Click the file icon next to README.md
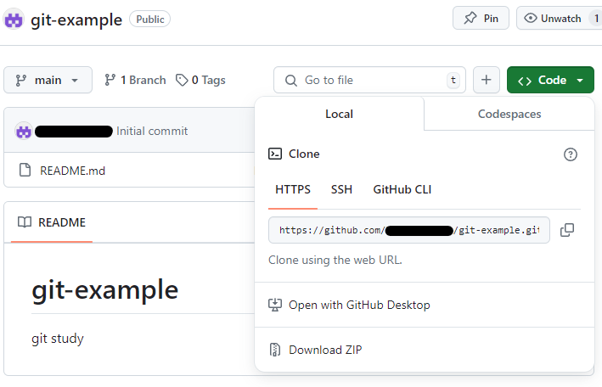602x387 pixels. (x=25, y=170)
